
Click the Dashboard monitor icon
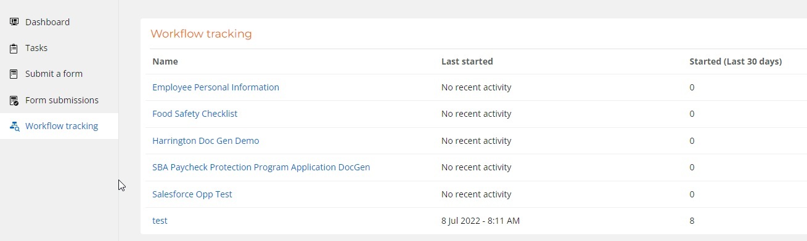pyautogui.click(x=14, y=22)
